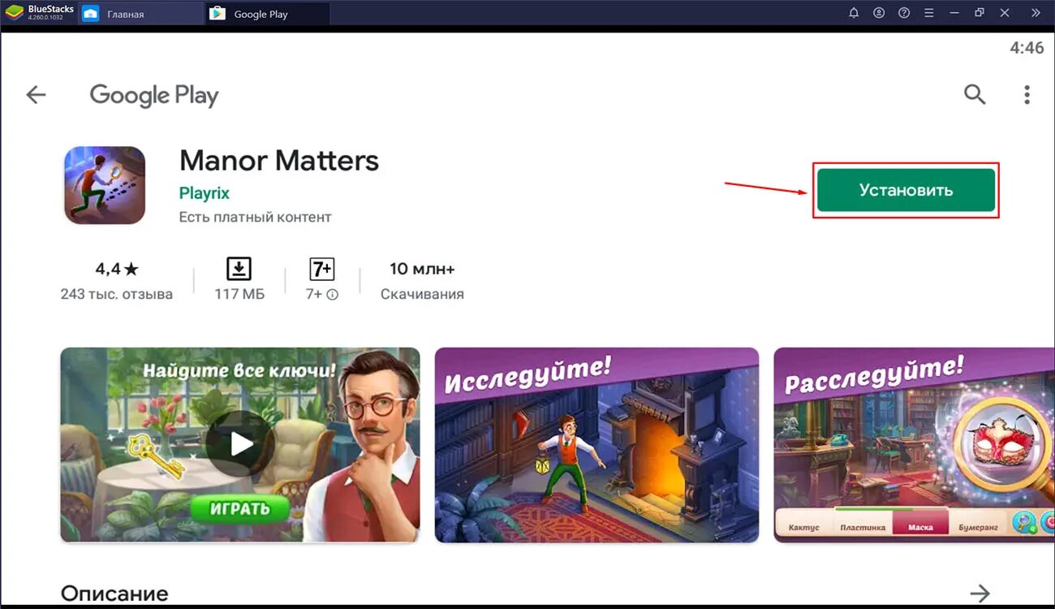1055x609 pixels.
Task: Click the Manor Matters title
Action: [x=279, y=161]
